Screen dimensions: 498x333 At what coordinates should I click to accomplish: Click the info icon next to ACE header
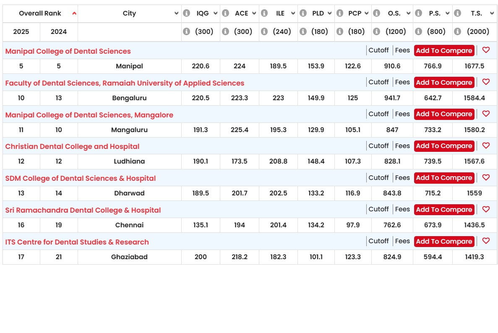225,13
